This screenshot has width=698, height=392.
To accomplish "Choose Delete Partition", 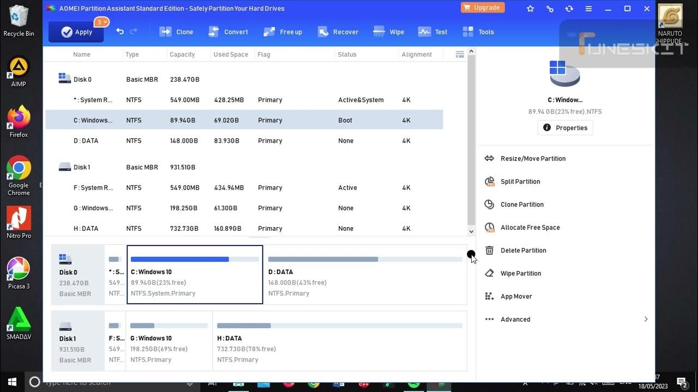I will coord(515,250).
